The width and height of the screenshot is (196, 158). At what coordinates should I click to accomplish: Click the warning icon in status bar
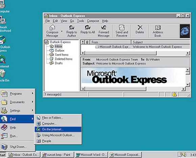175,94
